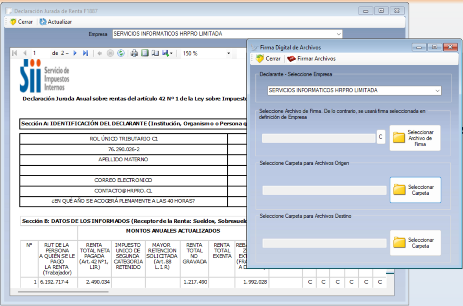Go to next report page
Image resolution: width=463 pixels, height=306 pixels.
pos(75,53)
